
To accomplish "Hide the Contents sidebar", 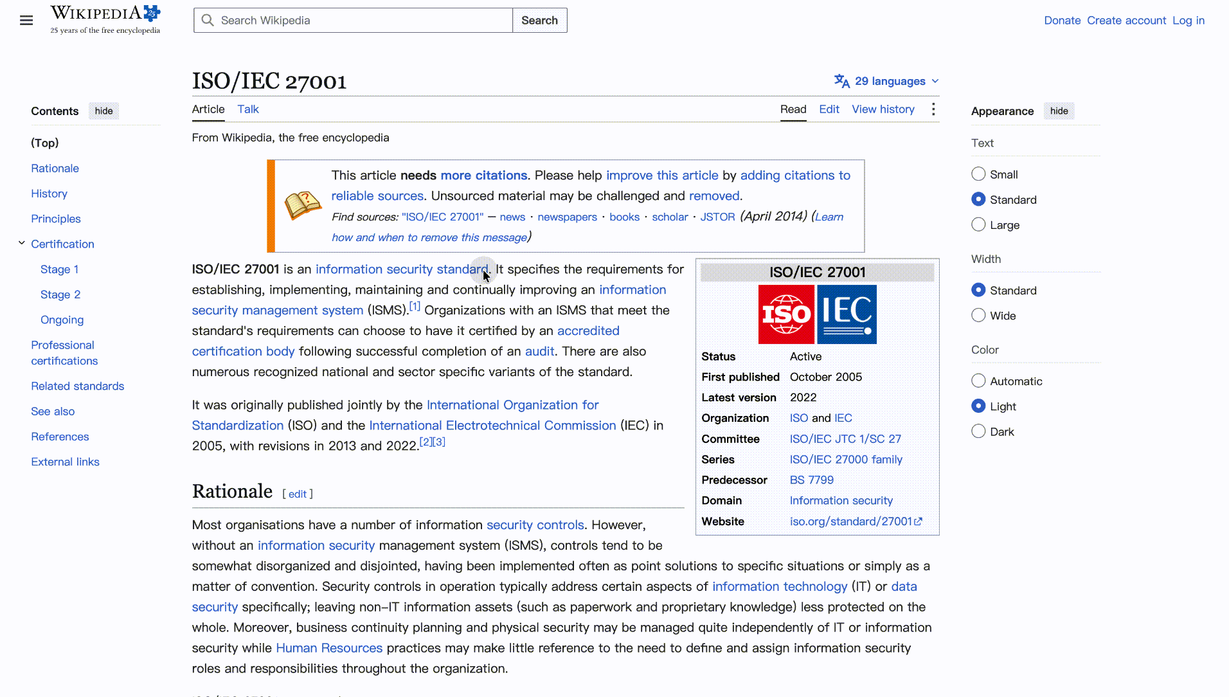I will click(103, 111).
